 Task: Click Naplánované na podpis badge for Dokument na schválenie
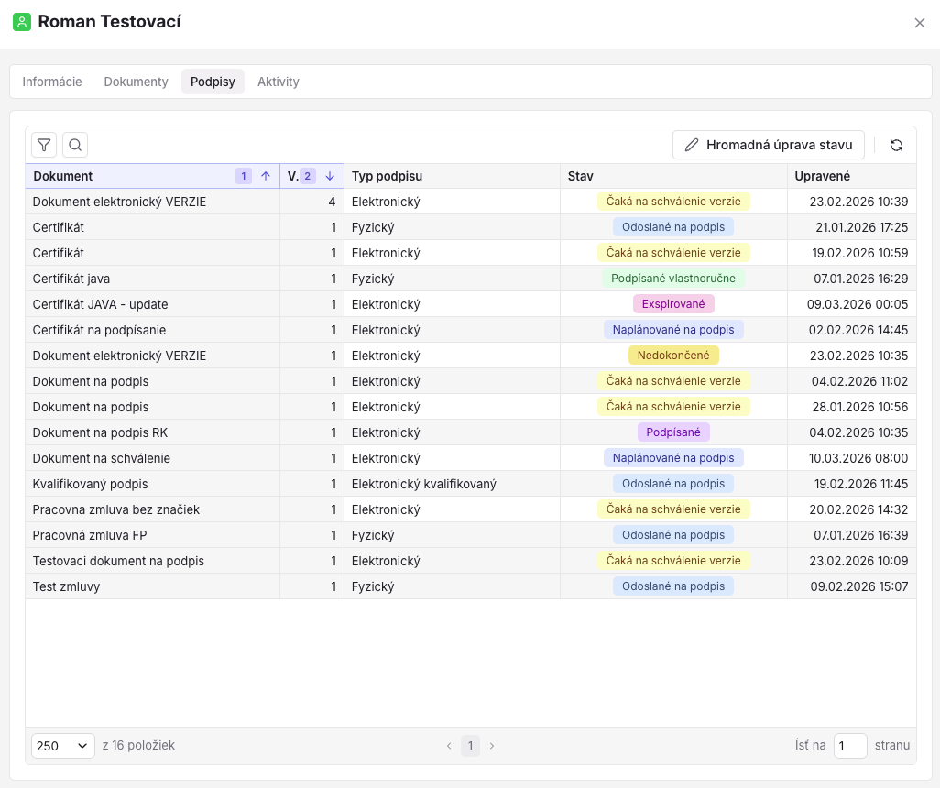[673, 458]
